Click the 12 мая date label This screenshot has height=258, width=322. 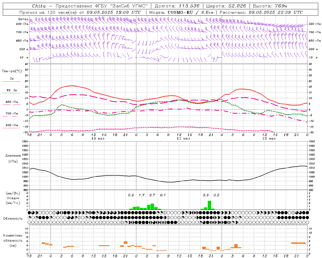[269, 139]
